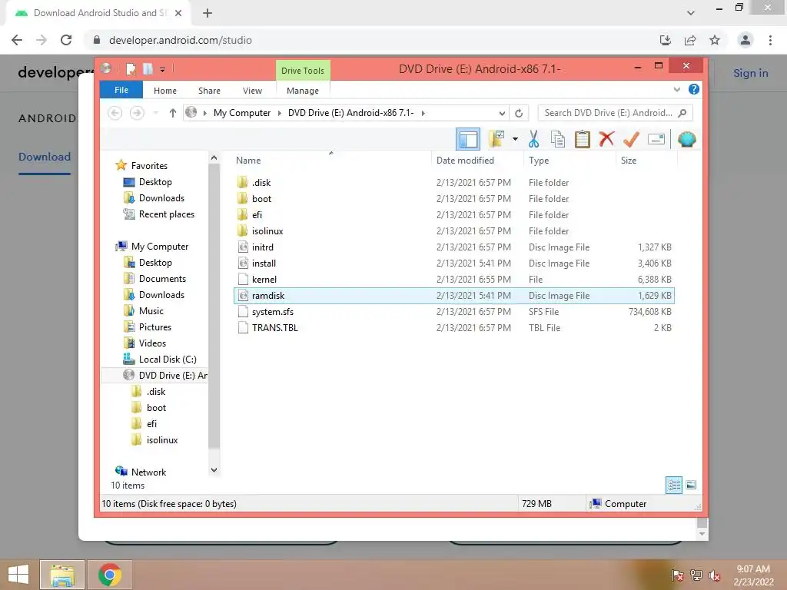Open the recent locations dropdown
Image resolution: width=787 pixels, height=590 pixels.
click(x=156, y=113)
